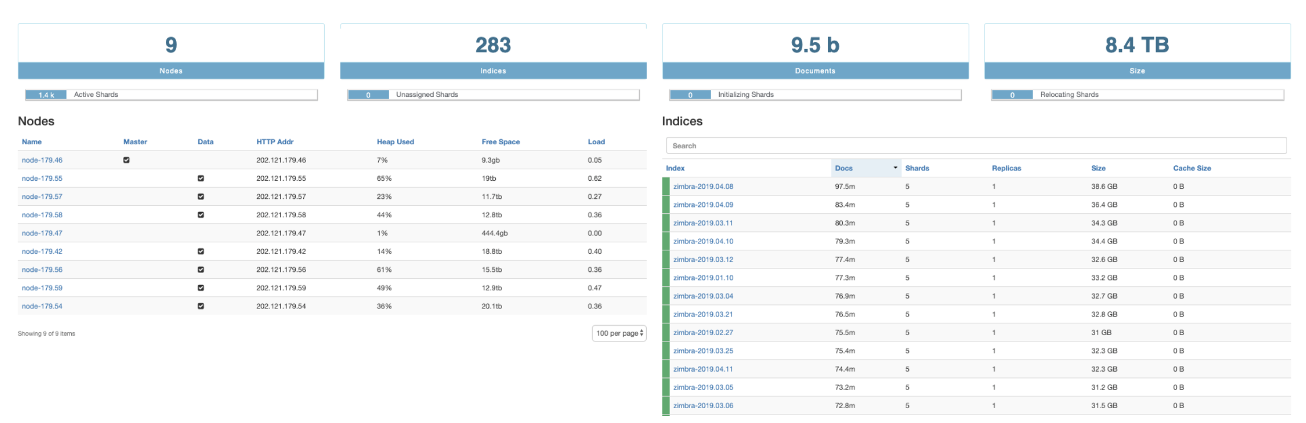This screenshot has height=423, width=1306.
Task: Select the Indices summary card
Action: [x=493, y=51]
